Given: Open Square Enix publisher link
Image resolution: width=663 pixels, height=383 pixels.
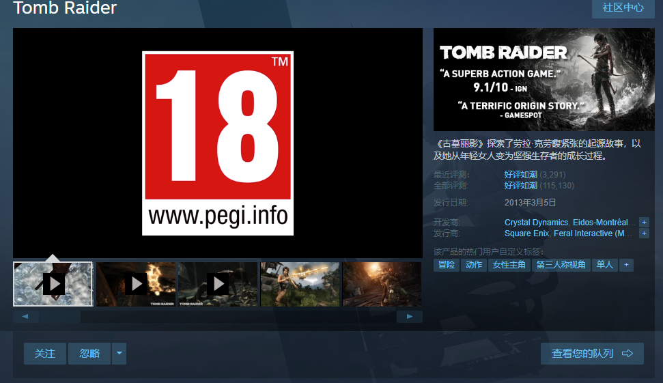Looking at the screenshot, I should (526, 233).
